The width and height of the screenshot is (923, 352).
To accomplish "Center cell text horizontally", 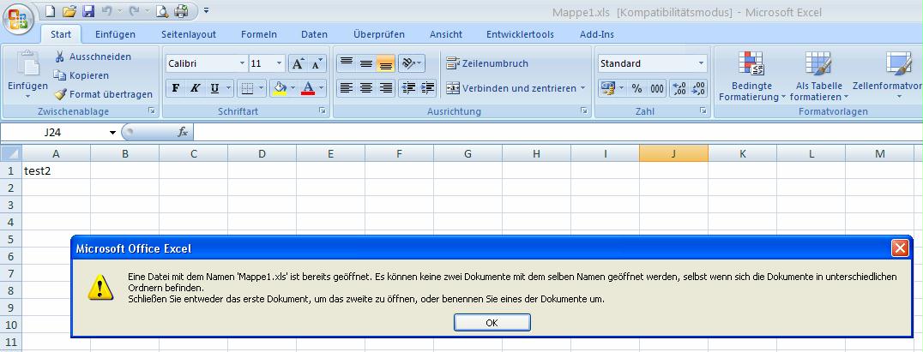I will pos(366,88).
